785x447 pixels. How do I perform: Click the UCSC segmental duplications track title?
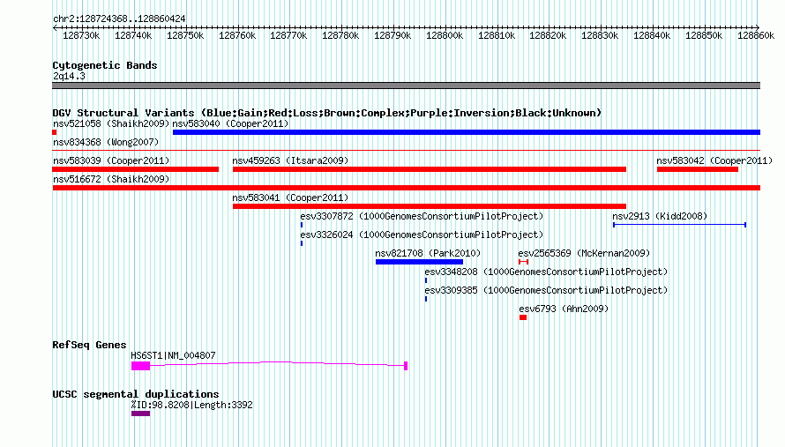(x=136, y=394)
